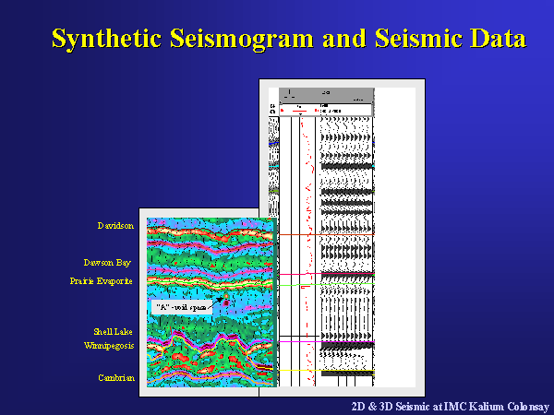
Task: Click the gray header bar of seismogram panel
Action: pos(326,93)
